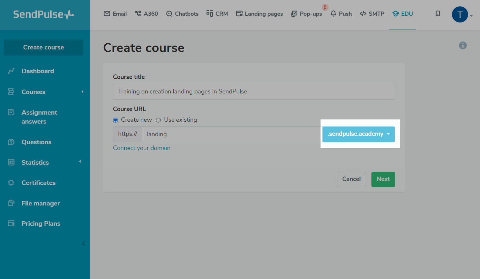480x279 pixels.
Task: Open the .sendpulse.academy domain dropdown
Action: tap(359, 134)
